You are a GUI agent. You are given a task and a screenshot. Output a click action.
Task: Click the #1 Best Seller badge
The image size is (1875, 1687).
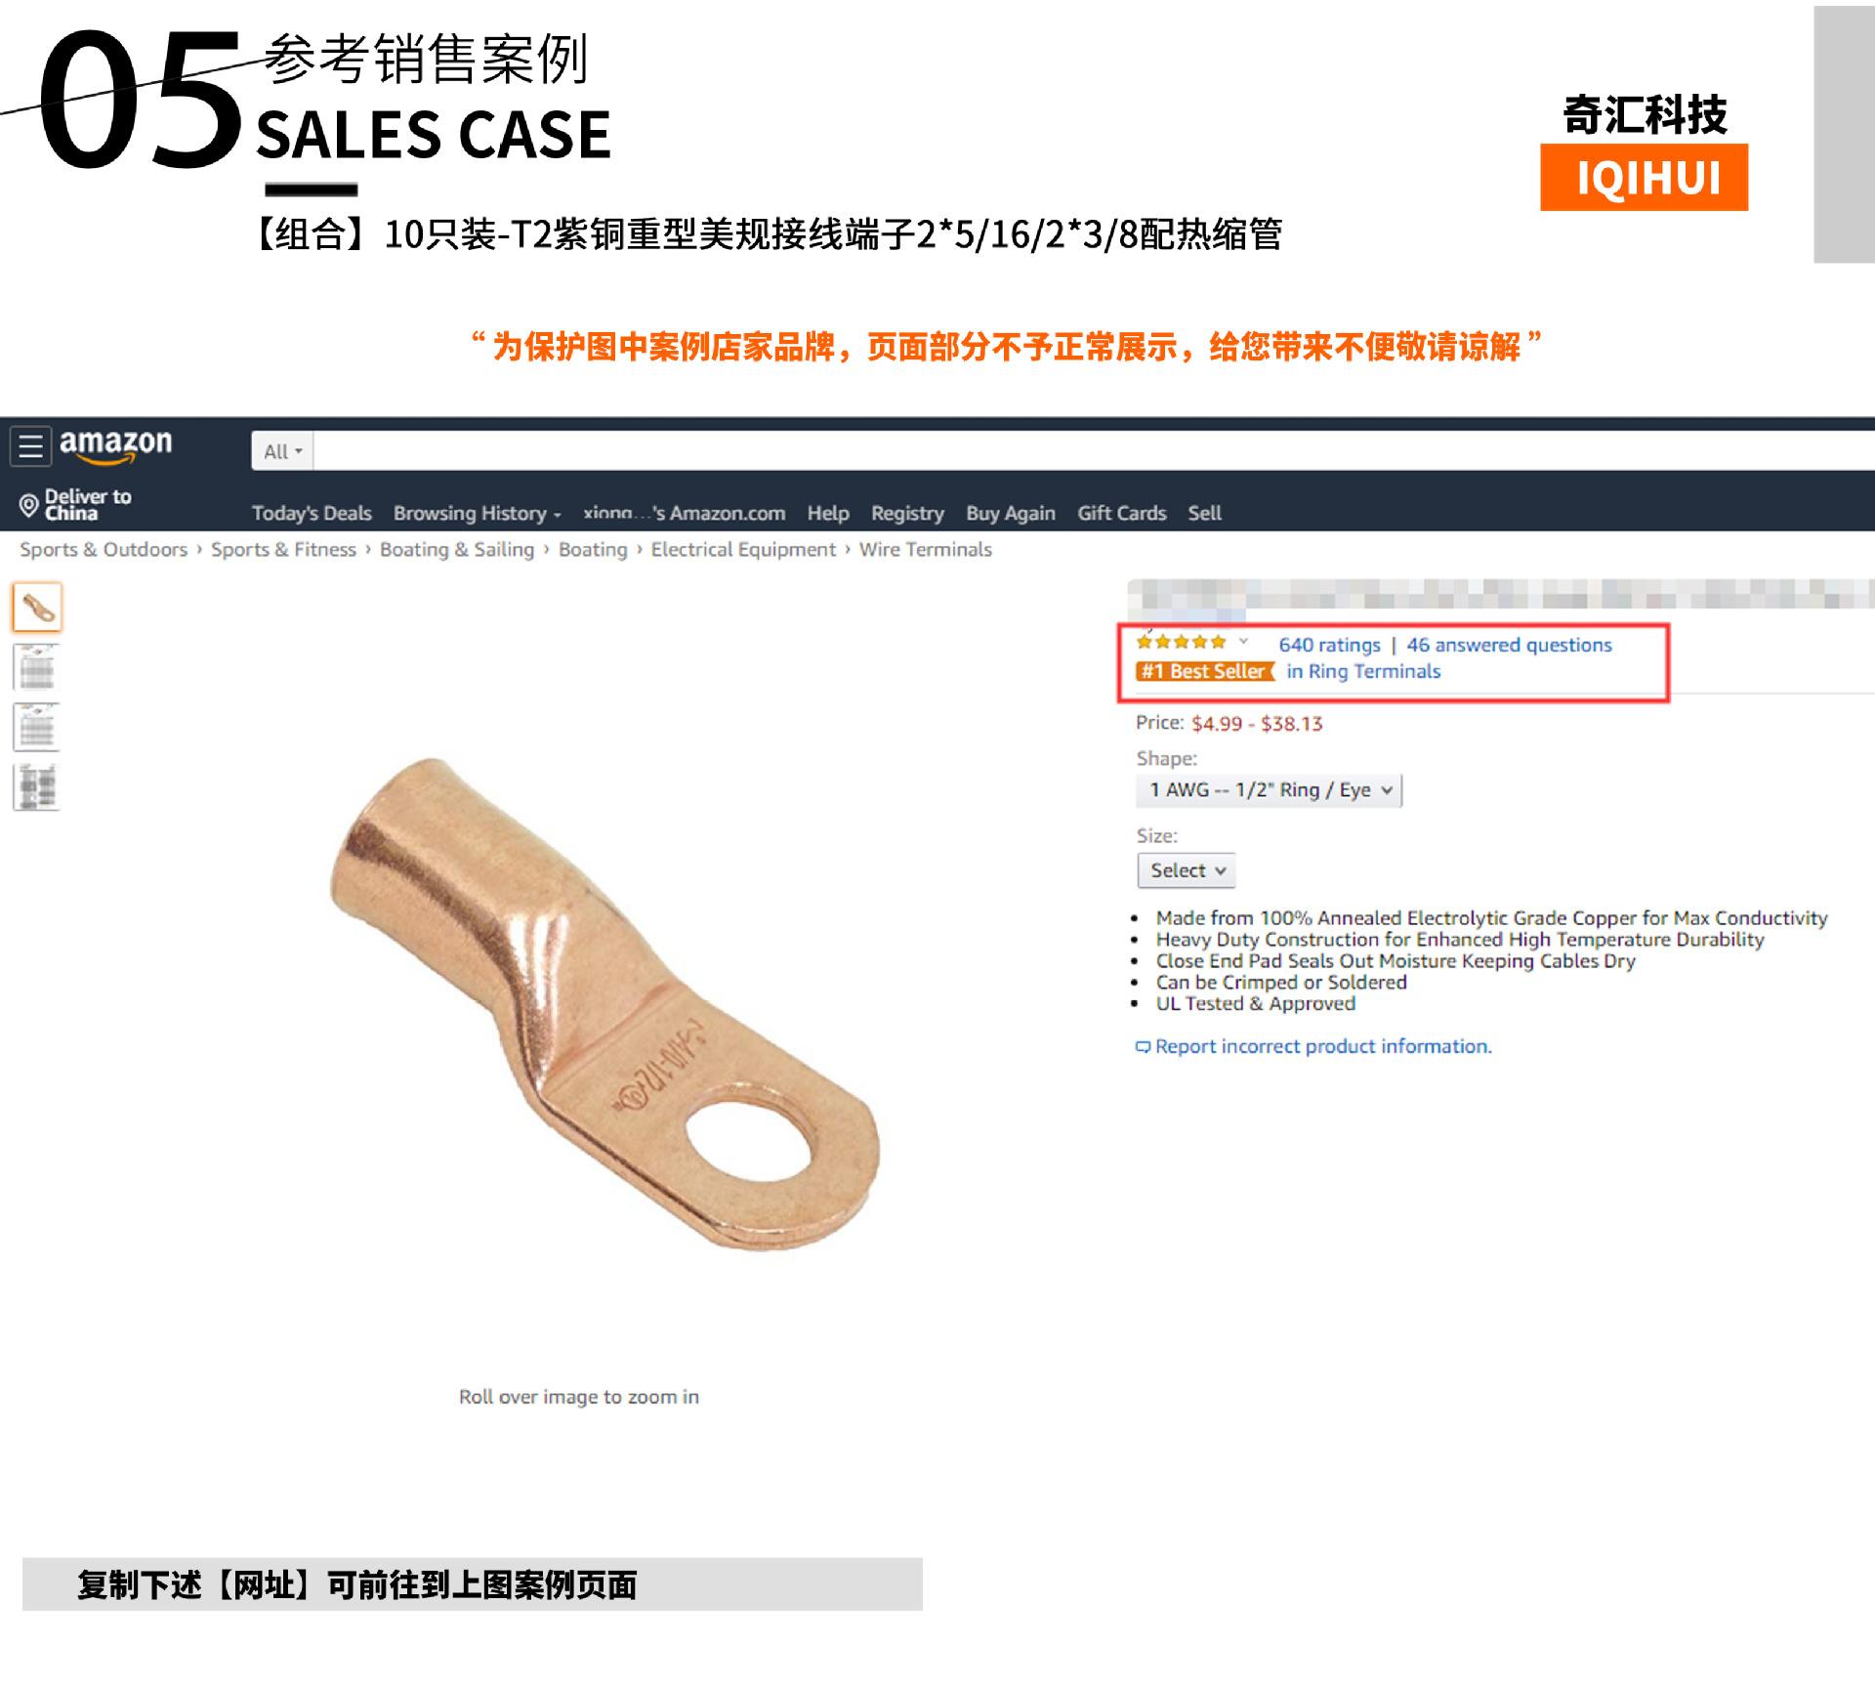(1205, 671)
